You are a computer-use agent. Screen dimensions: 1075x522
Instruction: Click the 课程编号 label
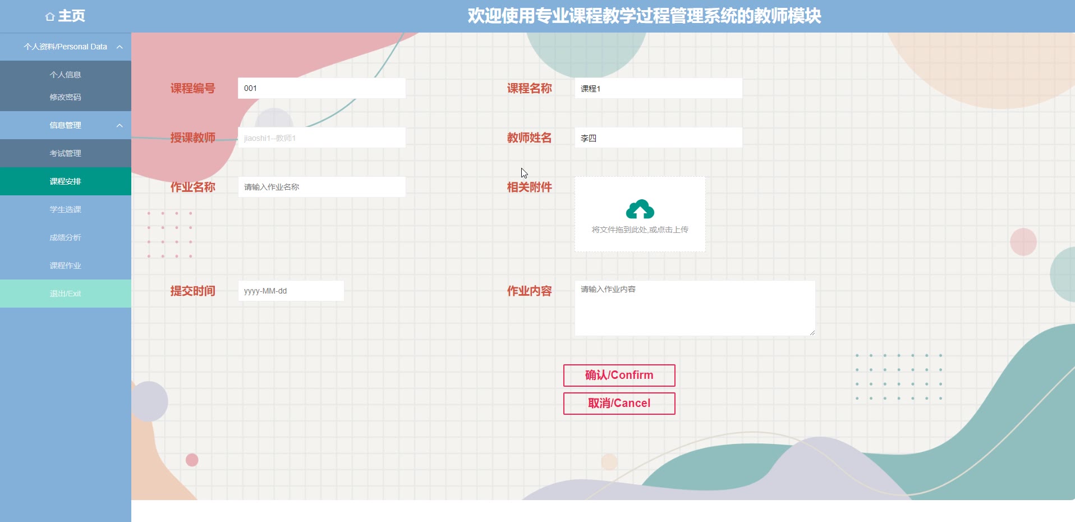pos(193,88)
